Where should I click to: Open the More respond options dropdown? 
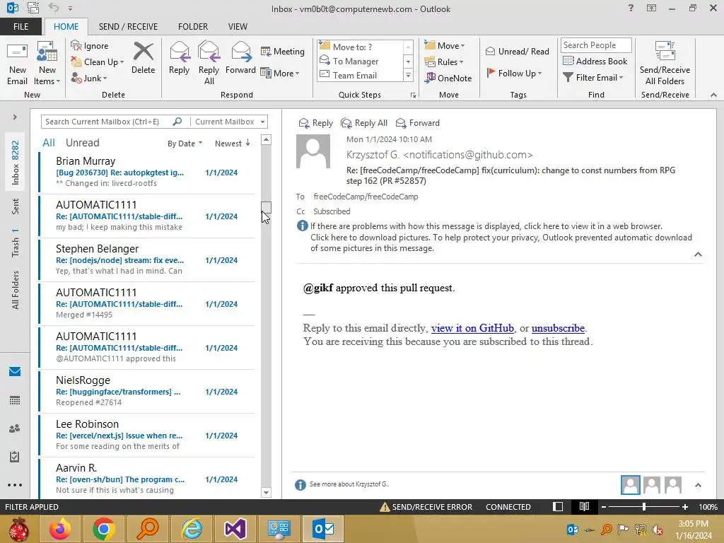click(280, 73)
